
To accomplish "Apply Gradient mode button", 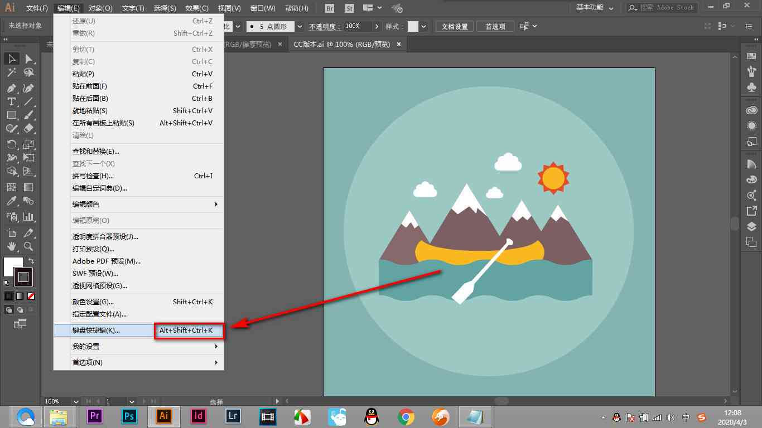I will click(20, 296).
